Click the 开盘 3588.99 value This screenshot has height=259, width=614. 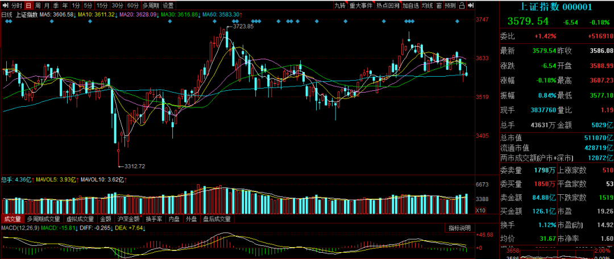coord(601,65)
